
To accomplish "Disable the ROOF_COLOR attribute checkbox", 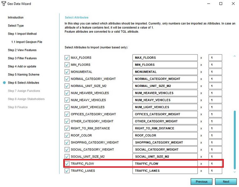I will coord(67,135).
